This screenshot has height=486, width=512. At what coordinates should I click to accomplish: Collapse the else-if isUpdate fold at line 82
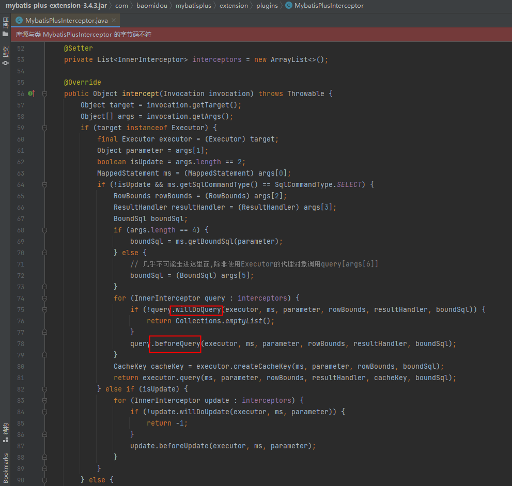tap(45, 389)
